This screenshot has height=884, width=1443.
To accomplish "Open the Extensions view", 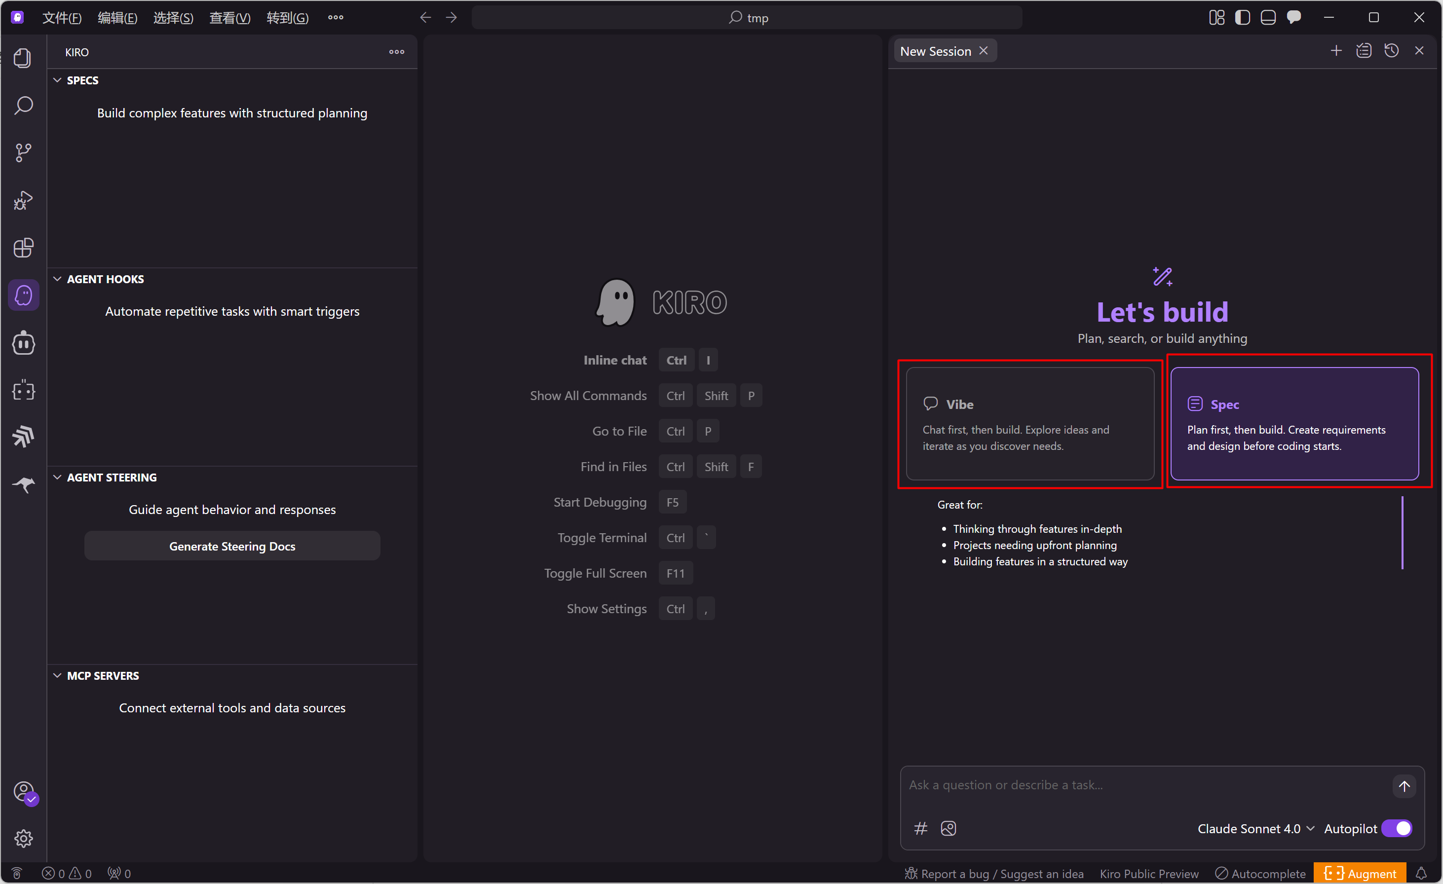I will click(x=23, y=248).
